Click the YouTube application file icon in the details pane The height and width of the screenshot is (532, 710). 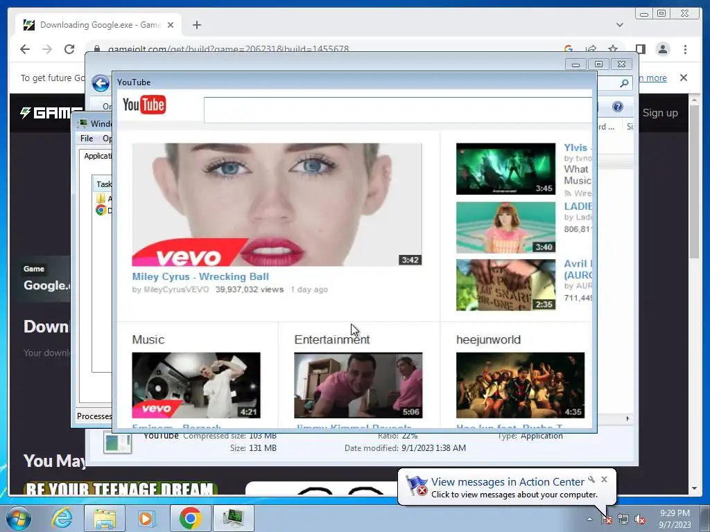(x=117, y=442)
